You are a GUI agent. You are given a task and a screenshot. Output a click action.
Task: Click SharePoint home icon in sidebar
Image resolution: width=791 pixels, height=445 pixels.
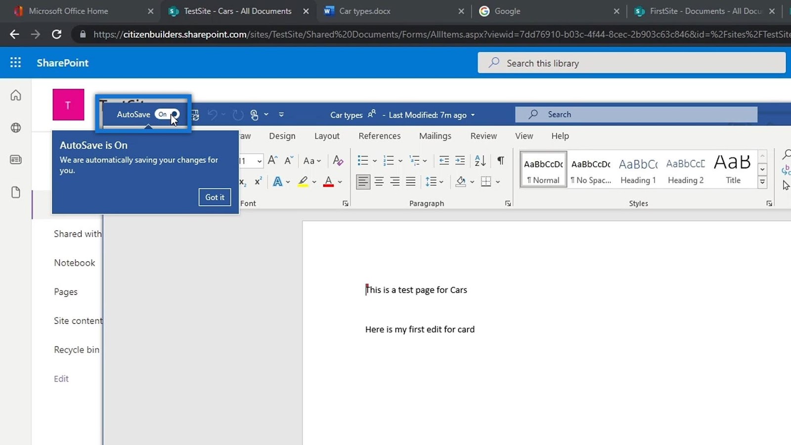click(x=16, y=95)
